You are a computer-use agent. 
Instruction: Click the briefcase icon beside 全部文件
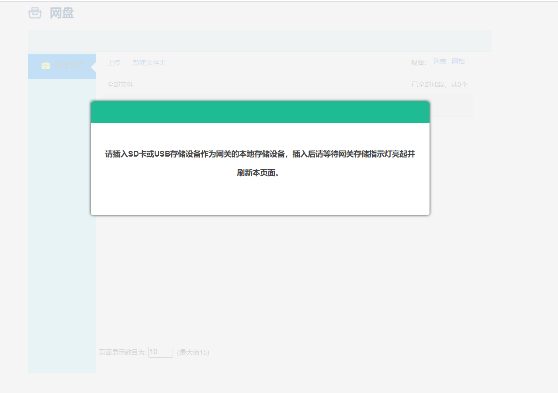45,65
